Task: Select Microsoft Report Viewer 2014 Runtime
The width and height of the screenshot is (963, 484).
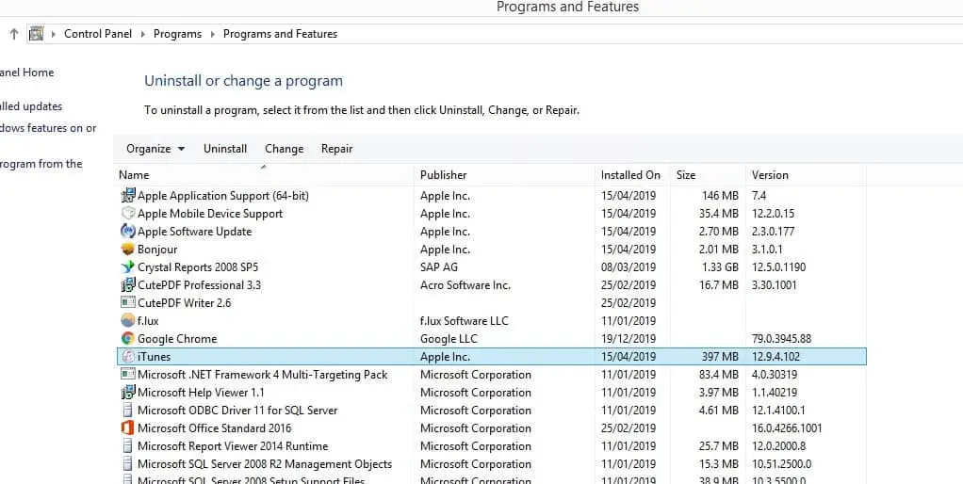Action: coord(233,446)
